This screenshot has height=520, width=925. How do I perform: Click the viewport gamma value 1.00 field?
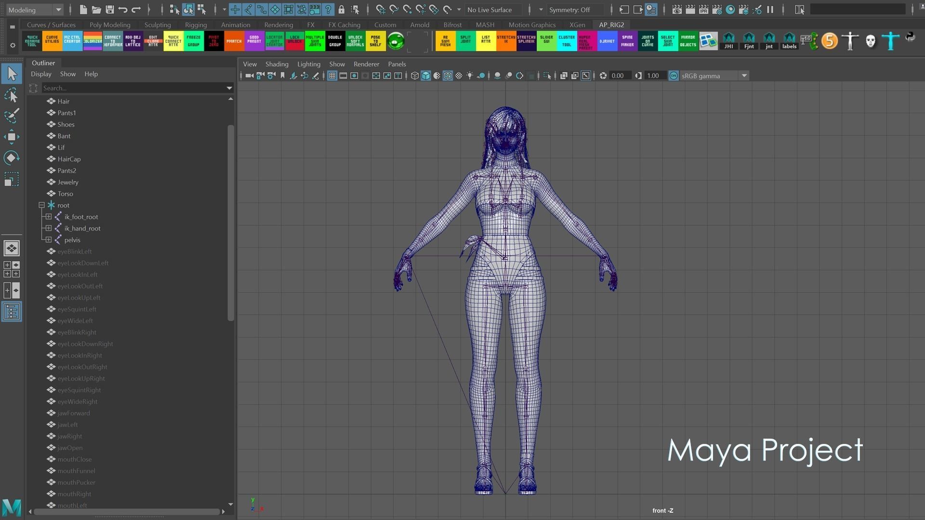pos(655,76)
